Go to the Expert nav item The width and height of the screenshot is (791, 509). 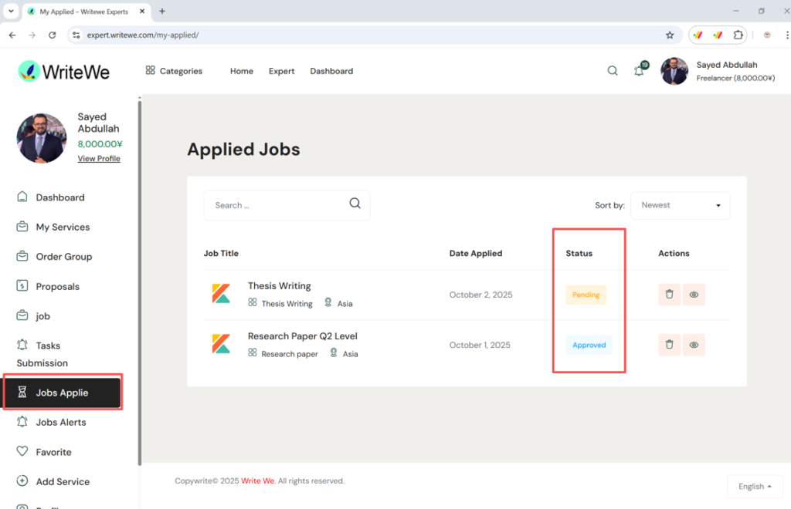coord(281,71)
